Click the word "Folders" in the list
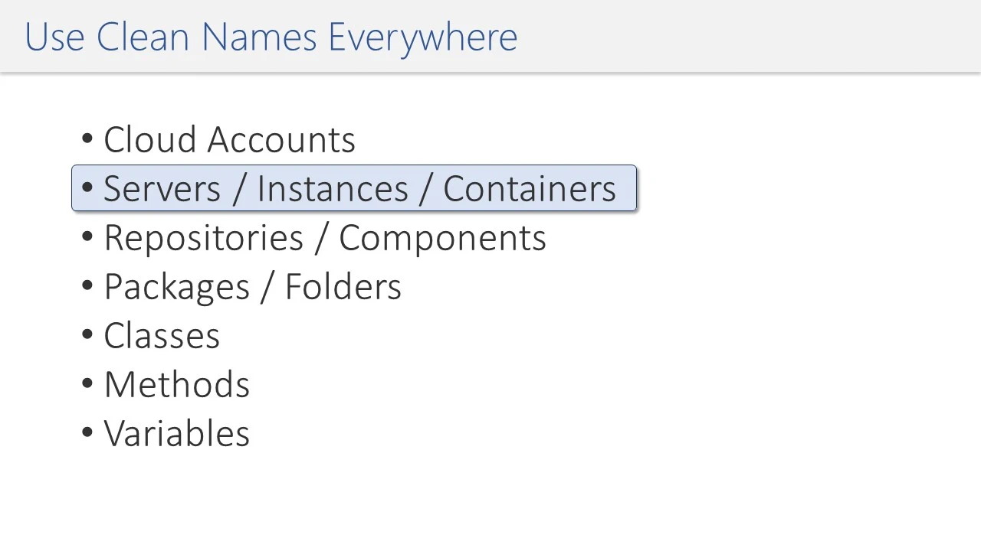This screenshot has width=981, height=551. [x=343, y=287]
